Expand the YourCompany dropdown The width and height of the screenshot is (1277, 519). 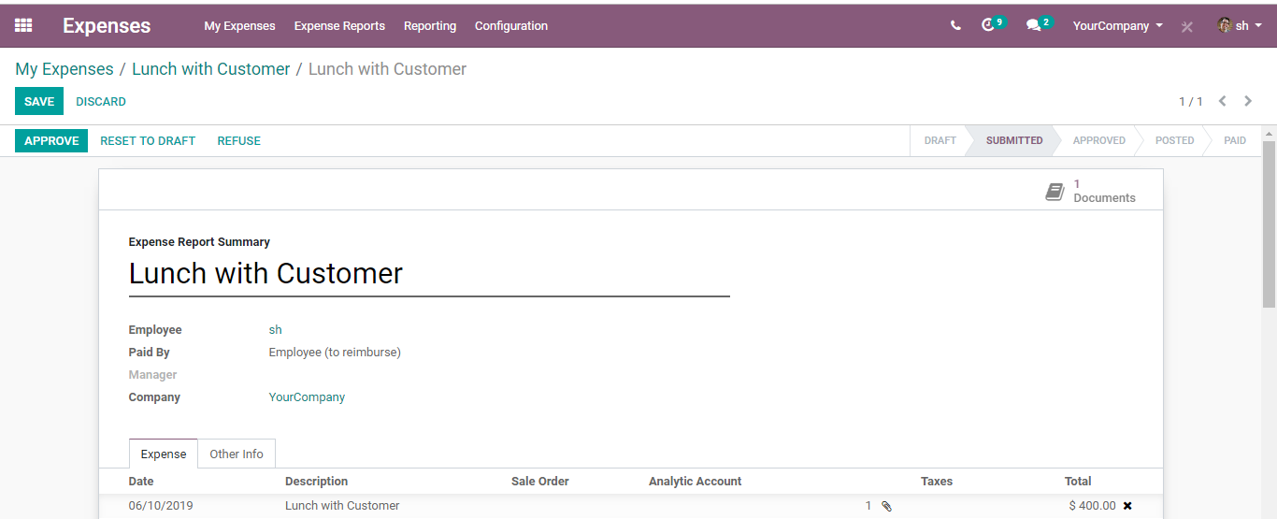[x=1118, y=26]
